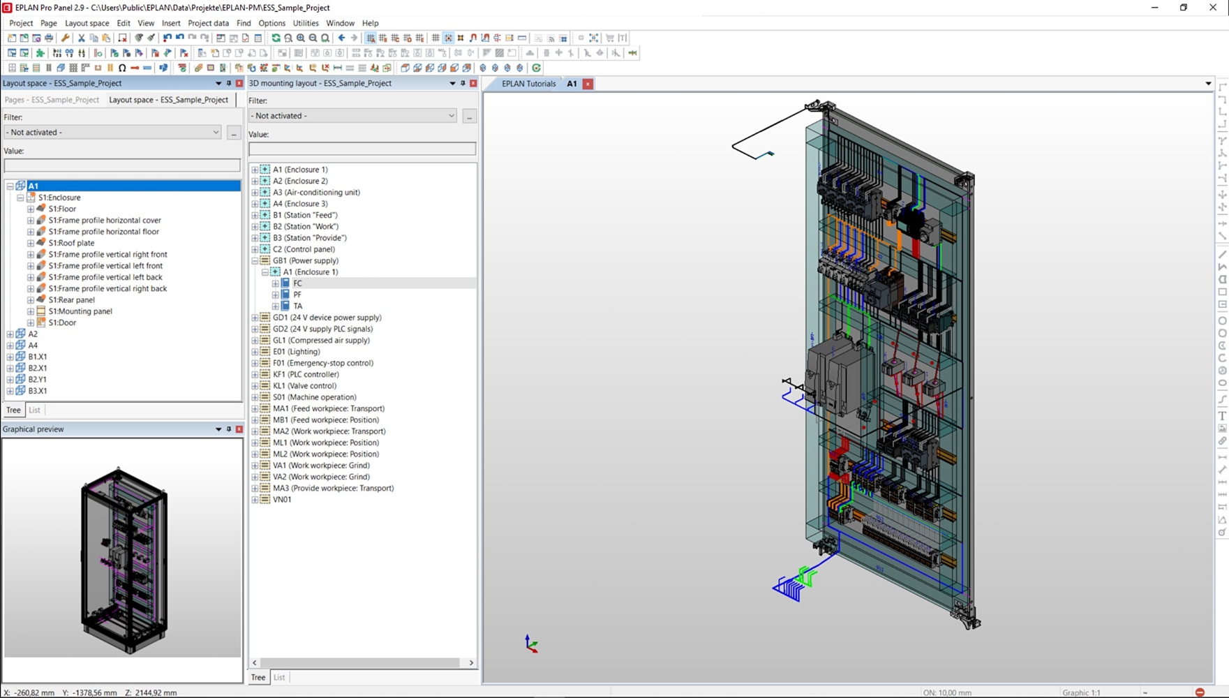The width and height of the screenshot is (1229, 698).
Task: Click the Omega symbol toolbar icon
Action: point(122,68)
